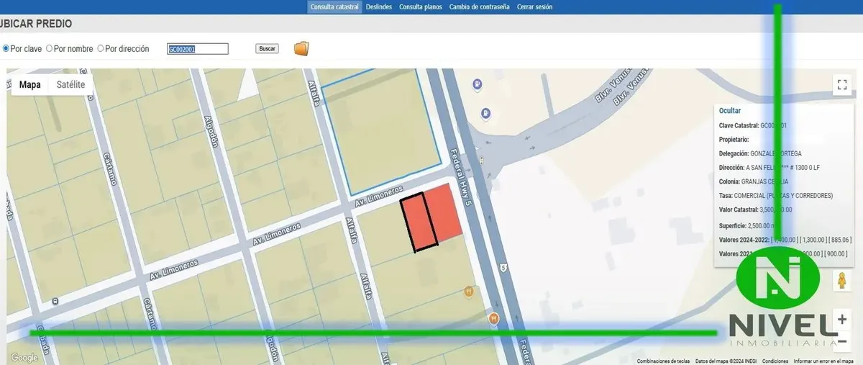Viewport: 863px width, 365px height.
Task: Toggle fullscreen map view
Action: 842,84
